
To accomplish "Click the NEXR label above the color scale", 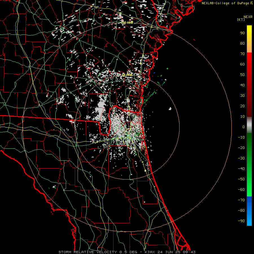I will tap(248, 17).
